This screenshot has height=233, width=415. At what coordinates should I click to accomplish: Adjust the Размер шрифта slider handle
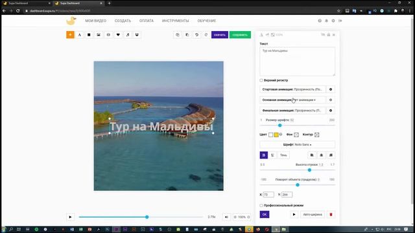point(279,125)
